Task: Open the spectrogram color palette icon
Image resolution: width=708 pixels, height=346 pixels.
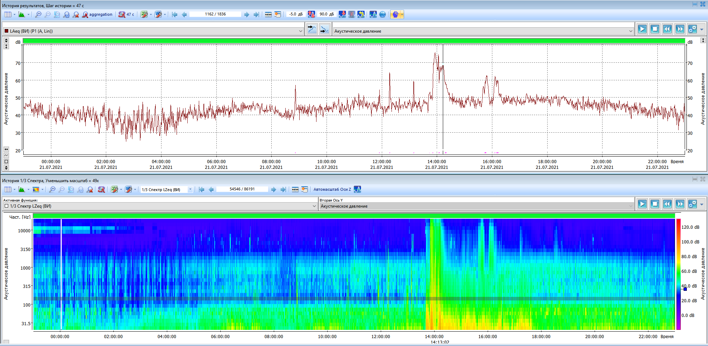Action: (36, 189)
